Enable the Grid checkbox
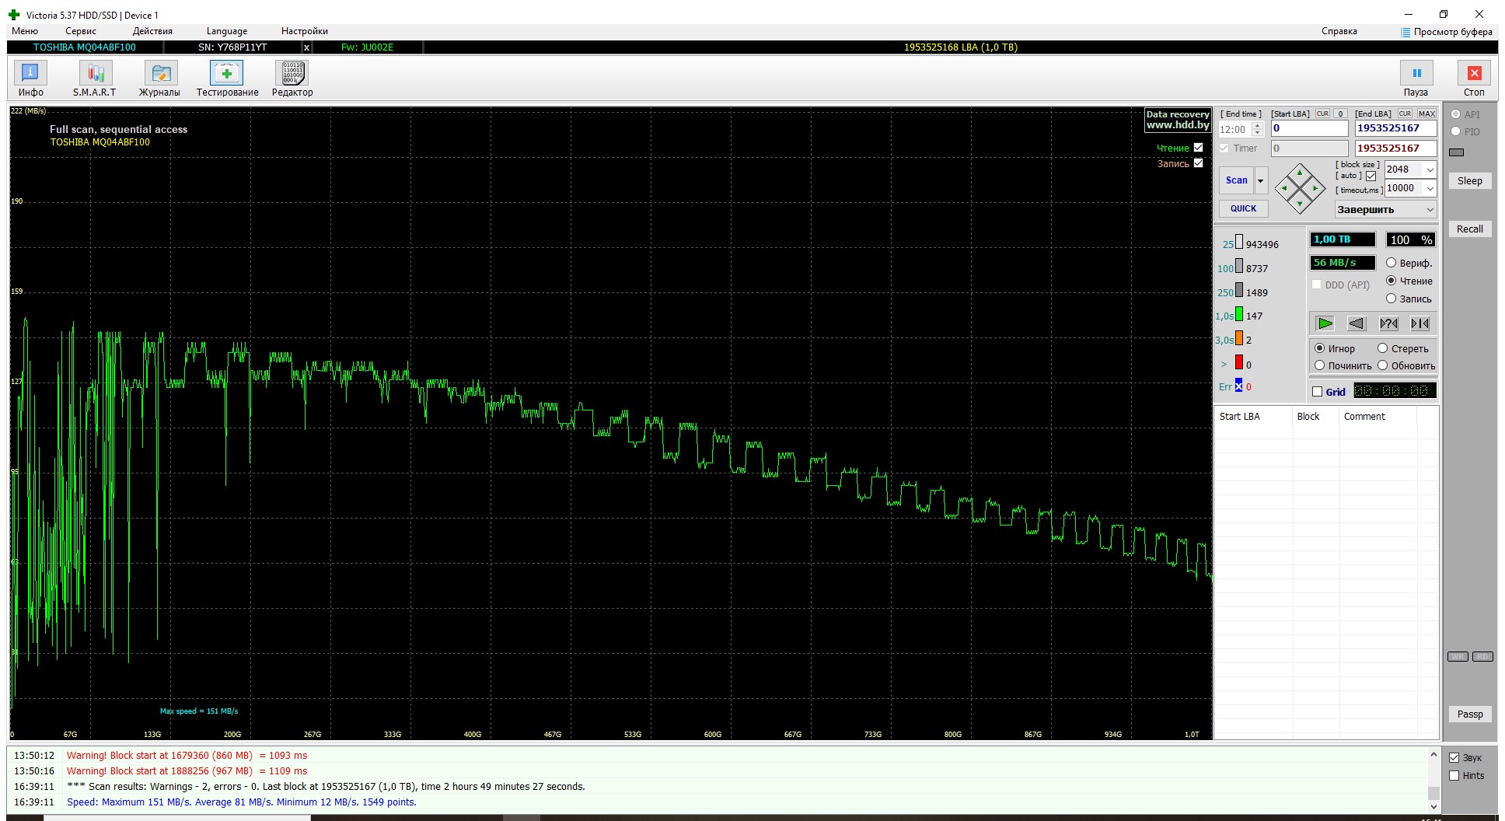The image size is (1505, 821). pos(1317,392)
